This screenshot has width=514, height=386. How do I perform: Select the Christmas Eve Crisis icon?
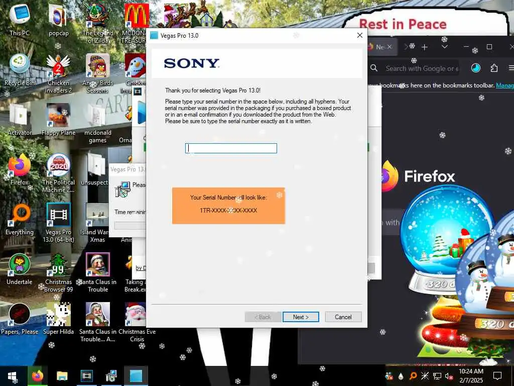[137, 322]
